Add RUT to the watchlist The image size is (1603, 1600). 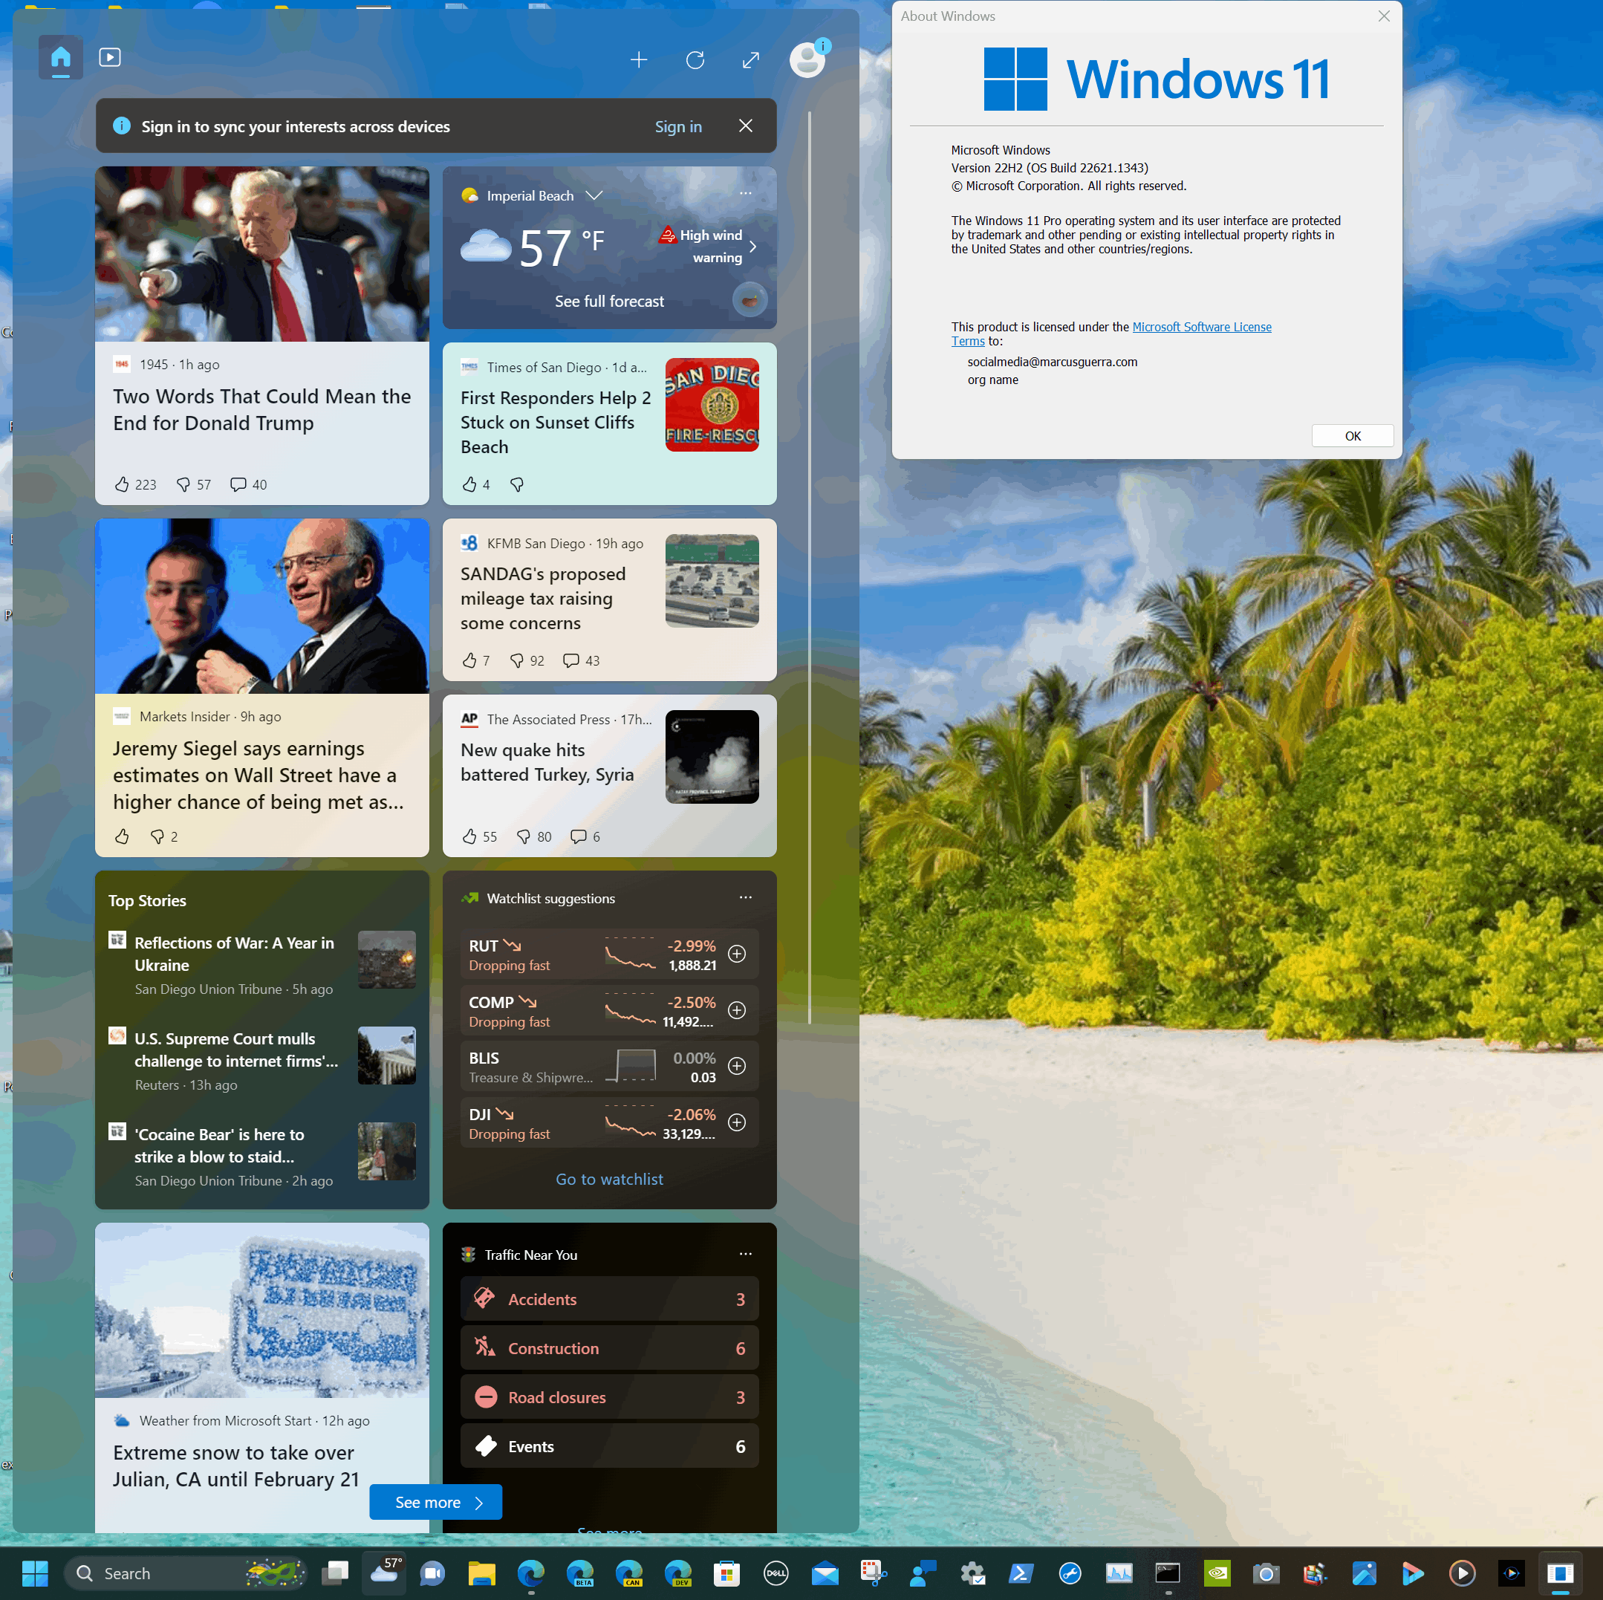736,955
